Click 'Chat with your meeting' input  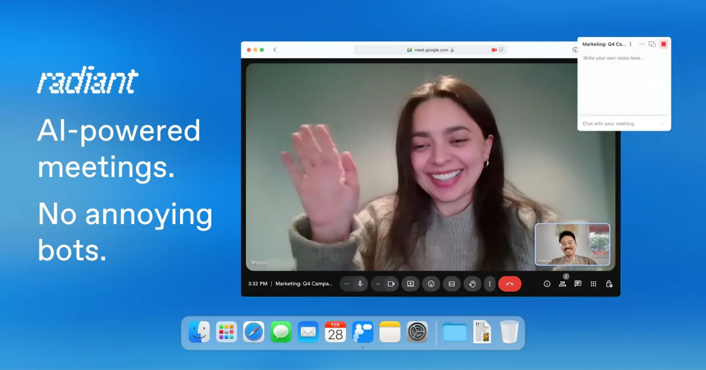click(608, 124)
